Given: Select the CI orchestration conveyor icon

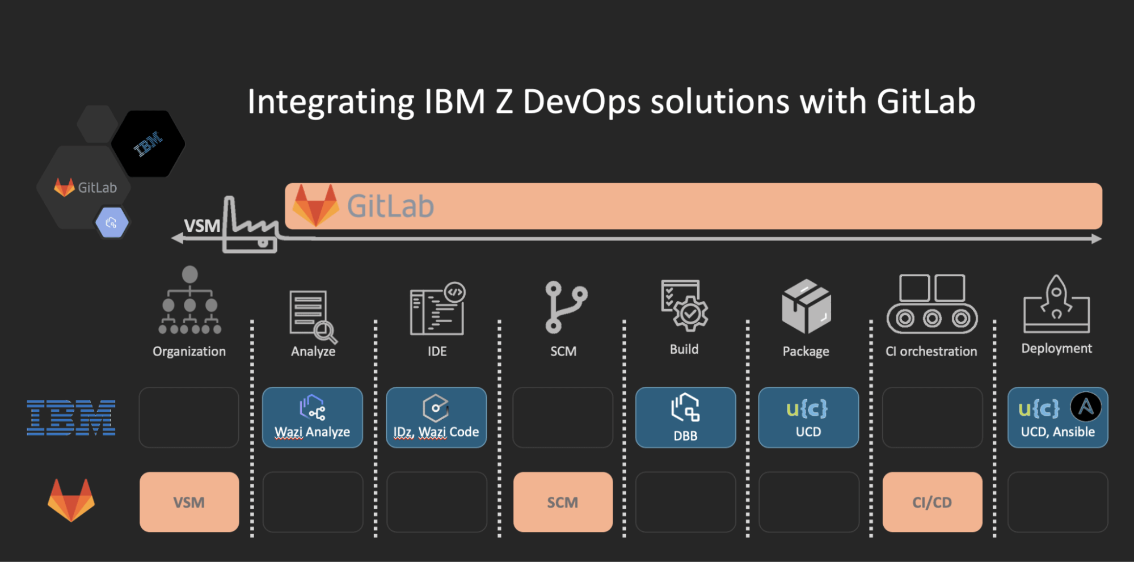Looking at the screenshot, I should pos(932,304).
